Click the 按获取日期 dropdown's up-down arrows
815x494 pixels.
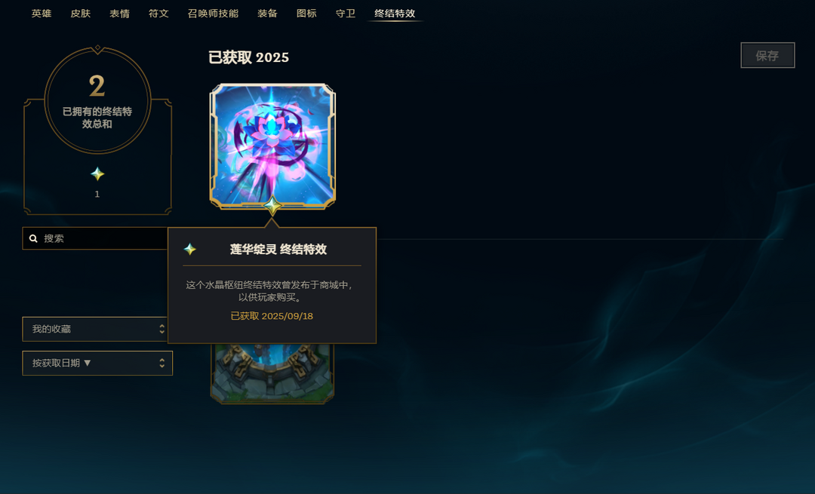tap(162, 363)
